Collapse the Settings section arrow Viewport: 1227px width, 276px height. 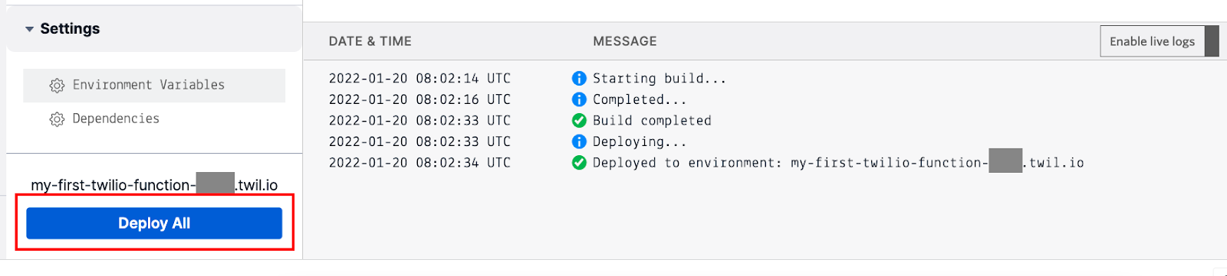click(x=29, y=29)
